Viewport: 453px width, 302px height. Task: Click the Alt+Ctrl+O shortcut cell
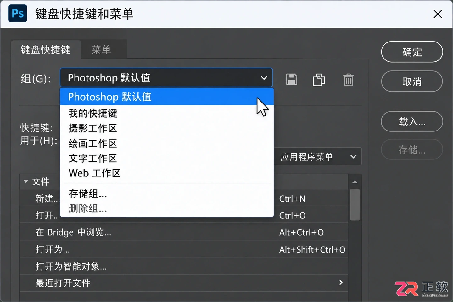[x=301, y=232]
